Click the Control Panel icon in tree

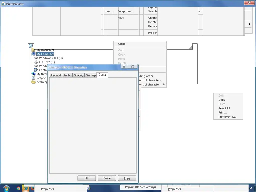(x=36, y=70)
